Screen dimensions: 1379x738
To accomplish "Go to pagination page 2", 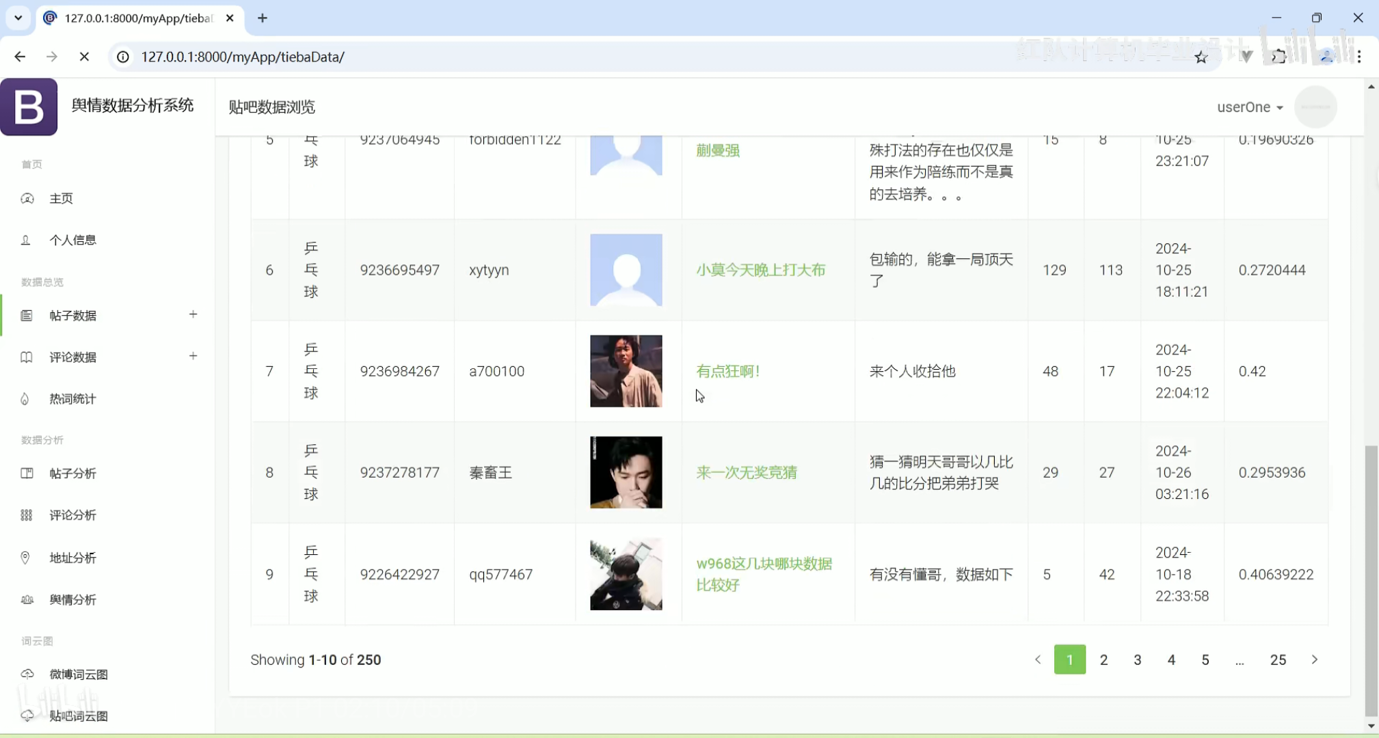I will click(x=1103, y=659).
